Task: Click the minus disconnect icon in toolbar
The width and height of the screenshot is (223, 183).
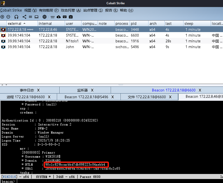Action: [8, 17]
